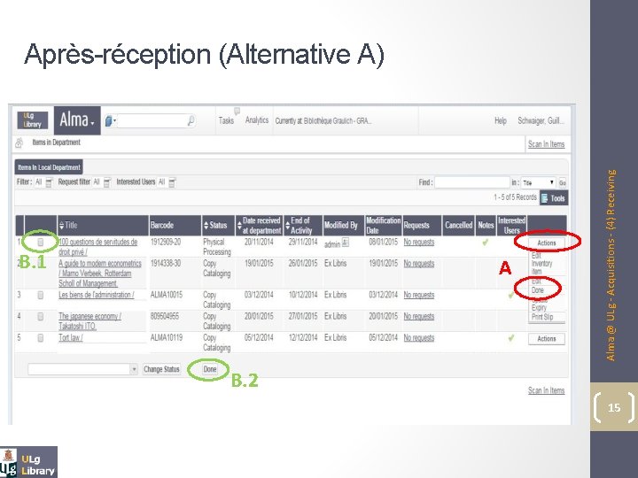Screen dimensions: 638x478
Task: Click the Notes checkmark in 100 questions row
Action: pyautogui.click(x=485, y=243)
